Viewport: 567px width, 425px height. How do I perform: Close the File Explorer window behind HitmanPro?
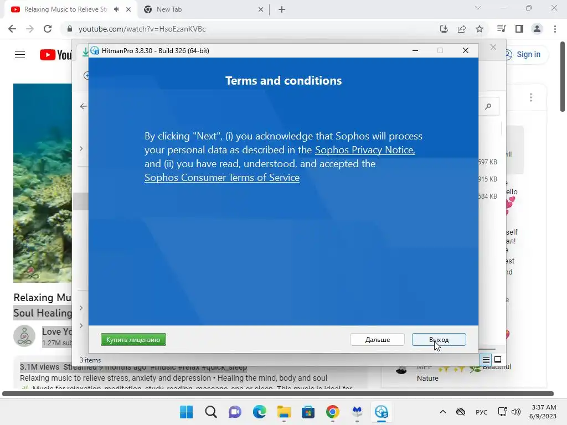coord(493,48)
